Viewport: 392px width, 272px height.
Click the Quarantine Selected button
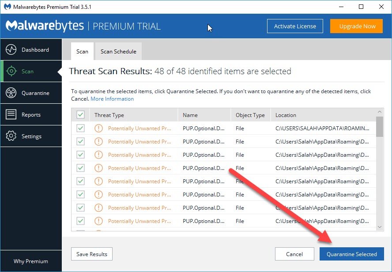[352, 254]
